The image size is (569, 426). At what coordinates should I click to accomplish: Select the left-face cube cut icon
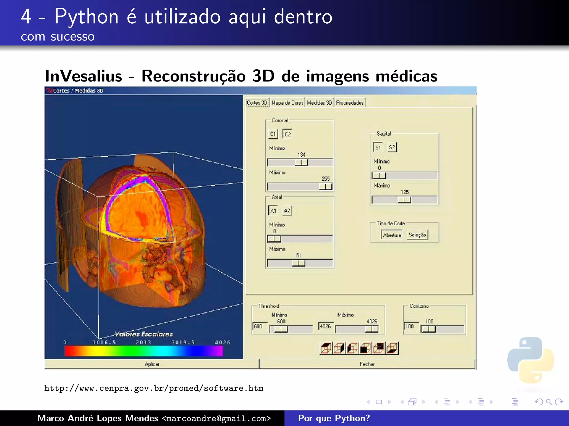tap(352, 348)
